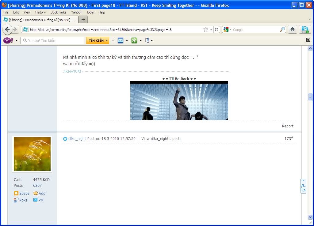Click the post author star icon
Image resolution: width=314 pixels, height=226 pixels.
click(x=65, y=139)
